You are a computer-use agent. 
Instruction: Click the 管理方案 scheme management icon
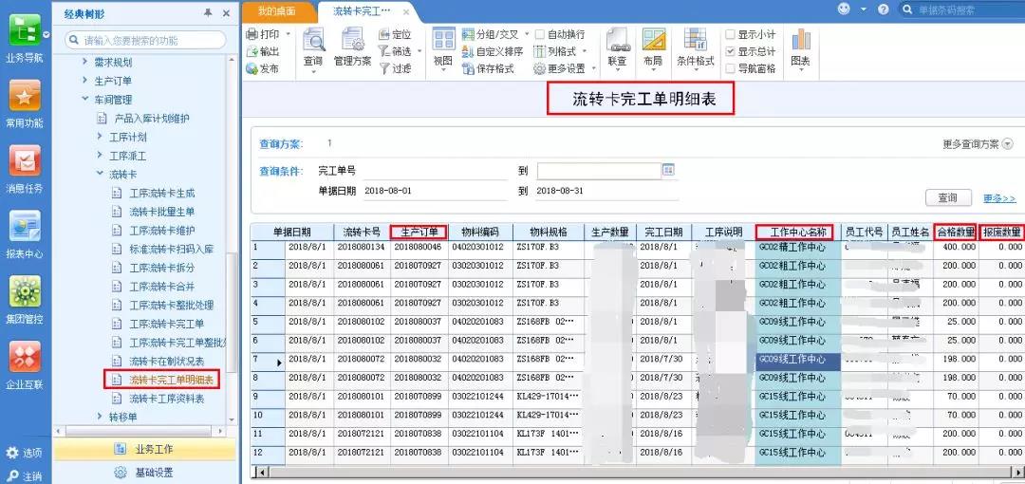click(352, 49)
